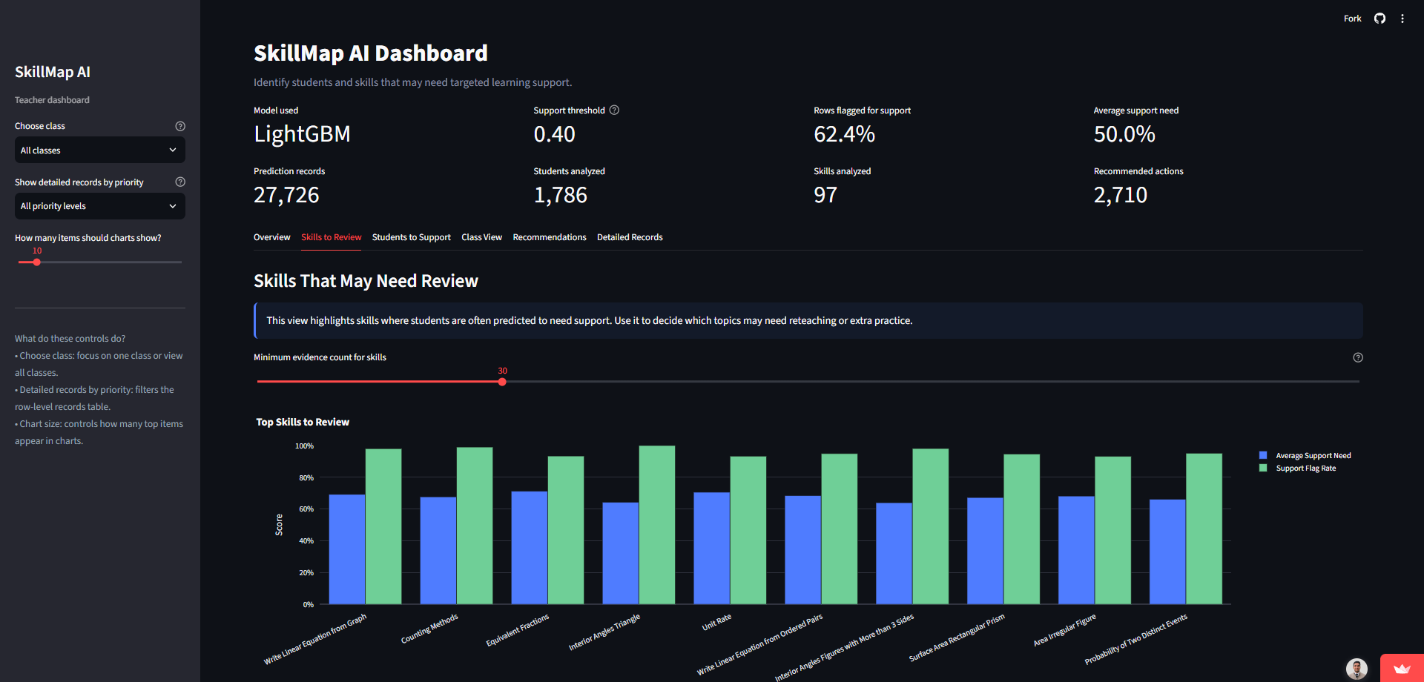Viewport: 1424px width, 682px height.
Task: Toggle Support Flag Rate legend entry
Action: pyautogui.click(x=1298, y=469)
